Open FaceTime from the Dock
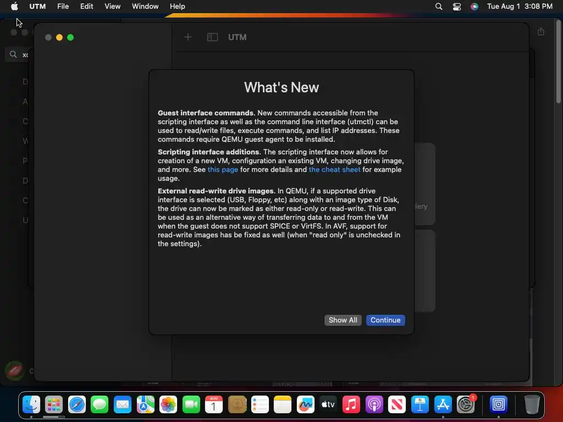The height and width of the screenshot is (422, 563). [191, 404]
